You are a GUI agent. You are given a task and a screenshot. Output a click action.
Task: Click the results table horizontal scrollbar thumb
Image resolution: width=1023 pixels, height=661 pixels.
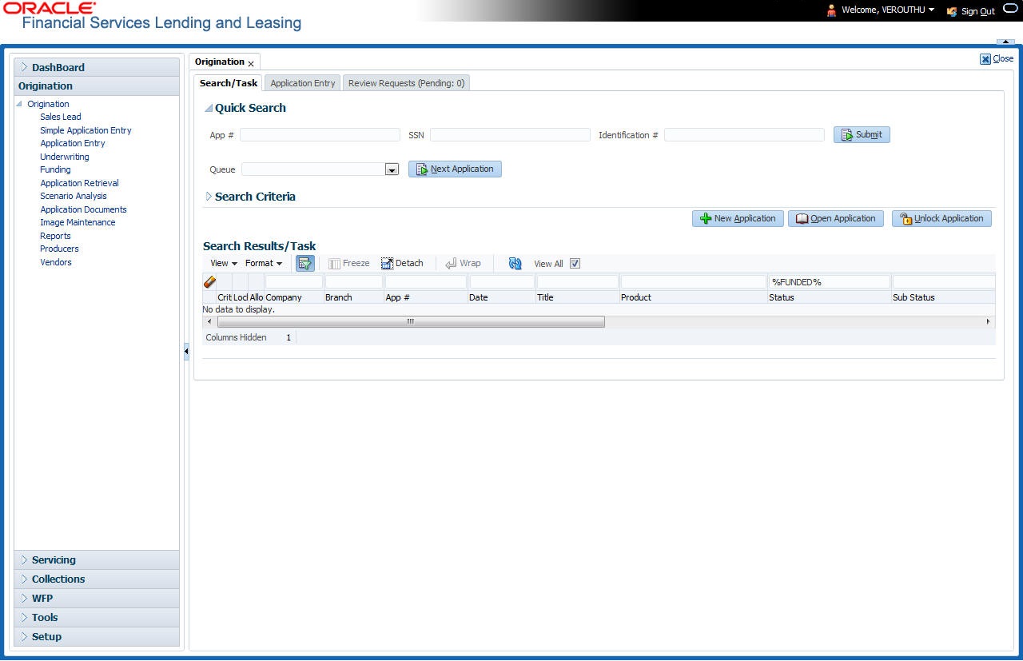coord(411,321)
